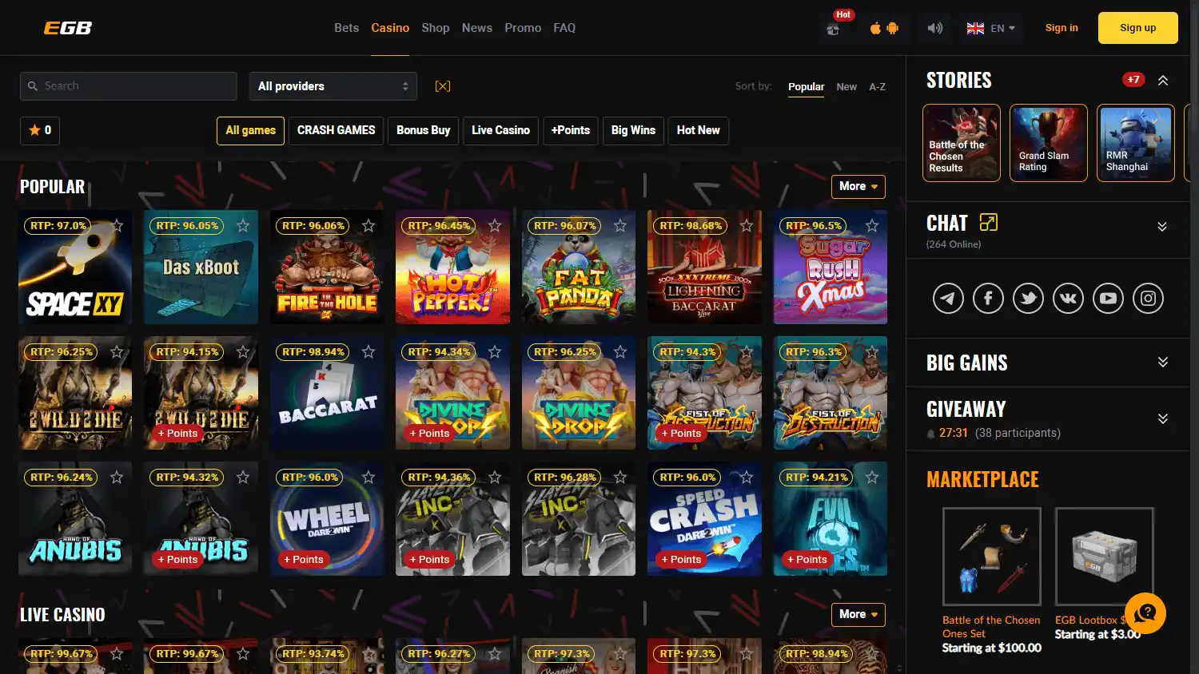This screenshot has height=674, width=1199.
Task: Expand More in Live Casino section
Action: coord(858,615)
